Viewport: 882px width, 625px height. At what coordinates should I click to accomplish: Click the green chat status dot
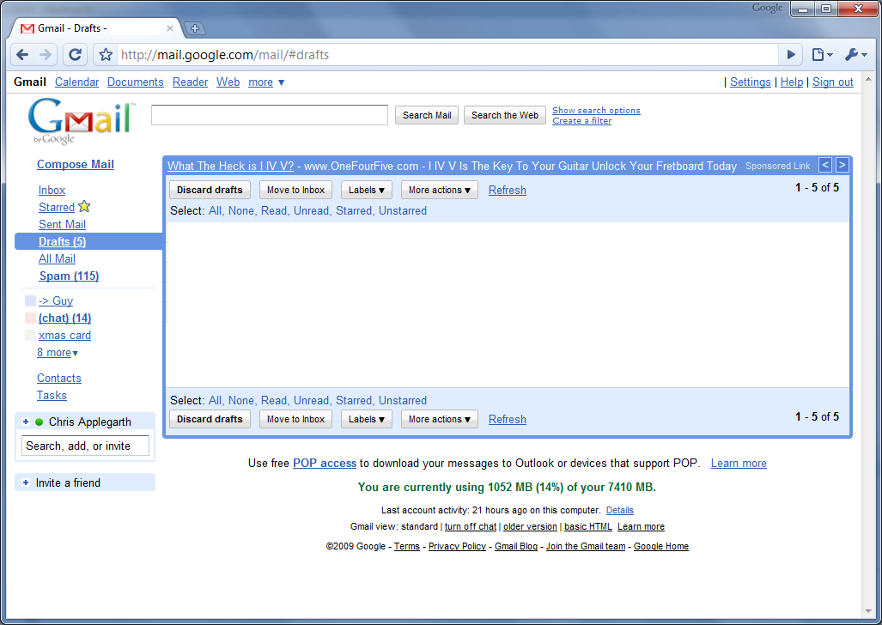(40, 422)
